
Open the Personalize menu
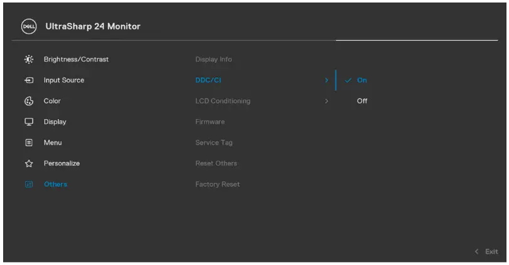[x=62, y=164]
